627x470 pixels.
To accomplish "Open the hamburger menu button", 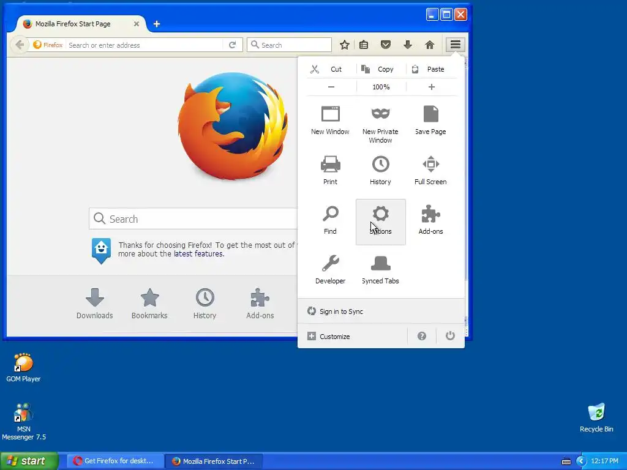I will [455, 44].
